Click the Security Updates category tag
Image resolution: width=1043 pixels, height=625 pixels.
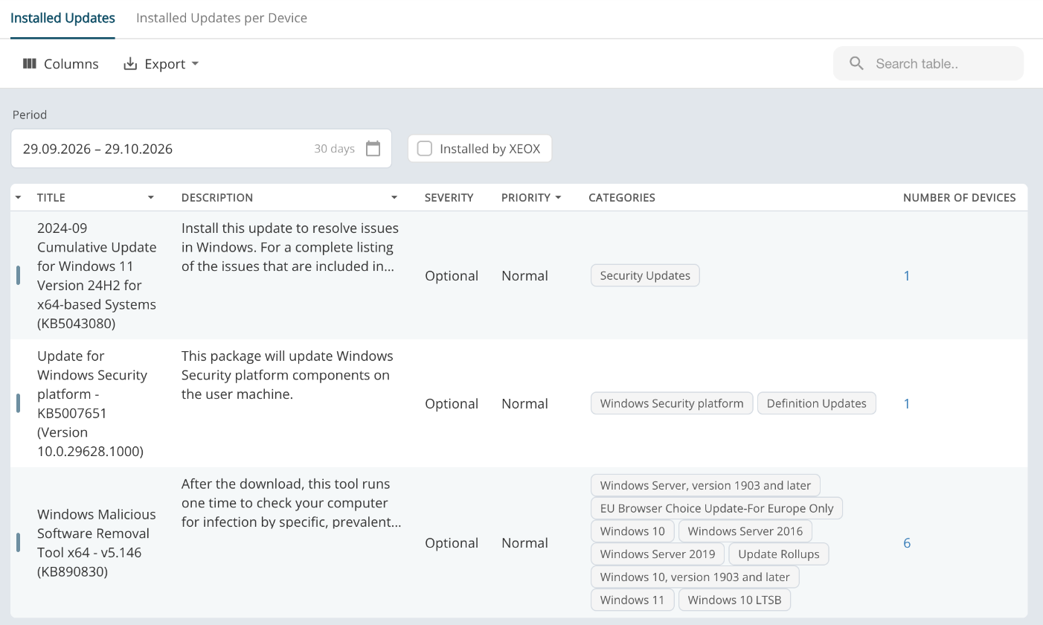click(645, 275)
